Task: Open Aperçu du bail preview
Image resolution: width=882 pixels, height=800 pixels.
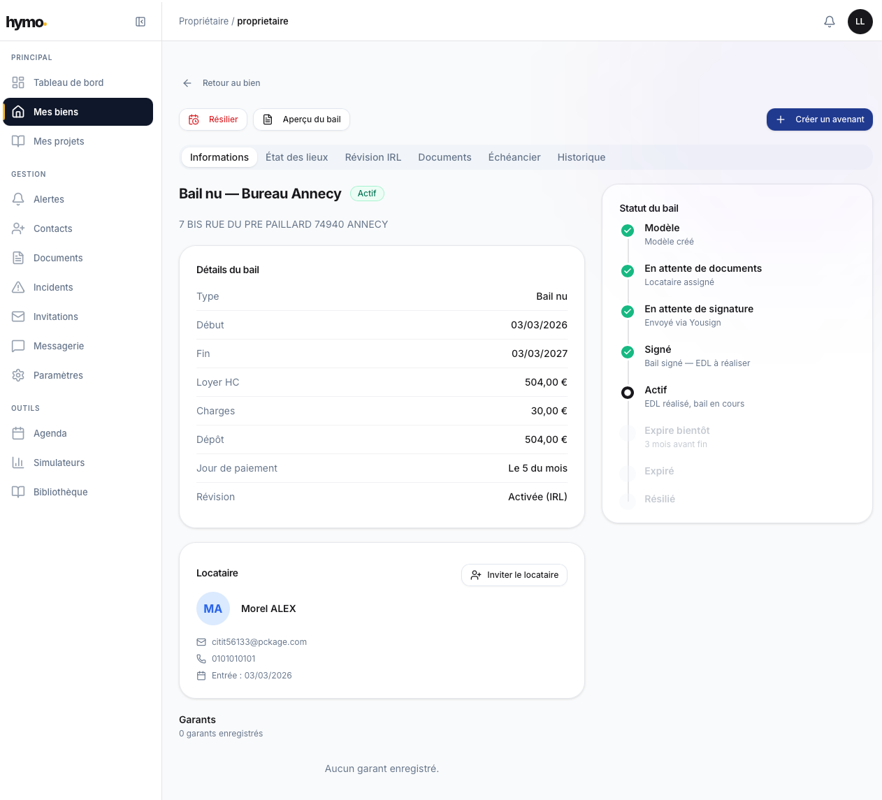Action: 301,119
